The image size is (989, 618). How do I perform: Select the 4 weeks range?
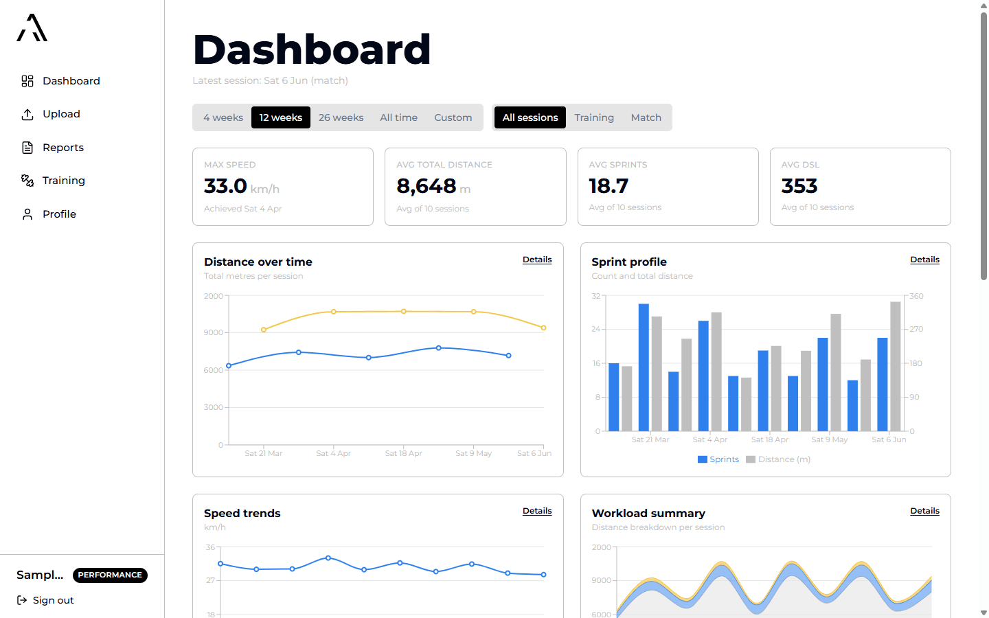[223, 117]
